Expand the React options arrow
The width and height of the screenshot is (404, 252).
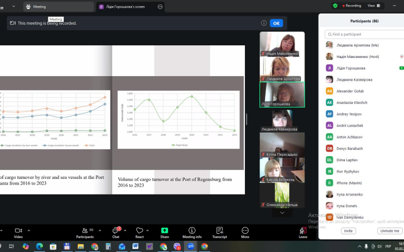click(150, 230)
